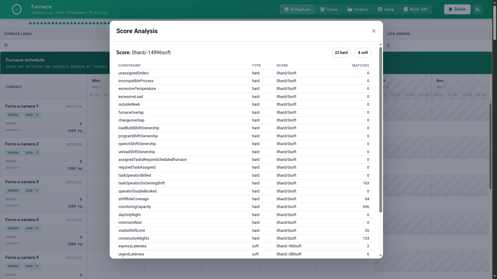
Task: Select the incompatibleProcess constraint row
Action: click(x=244, y=81)
